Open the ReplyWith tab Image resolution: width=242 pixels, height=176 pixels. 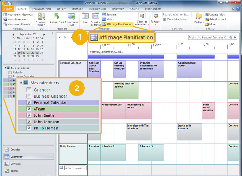118,9
